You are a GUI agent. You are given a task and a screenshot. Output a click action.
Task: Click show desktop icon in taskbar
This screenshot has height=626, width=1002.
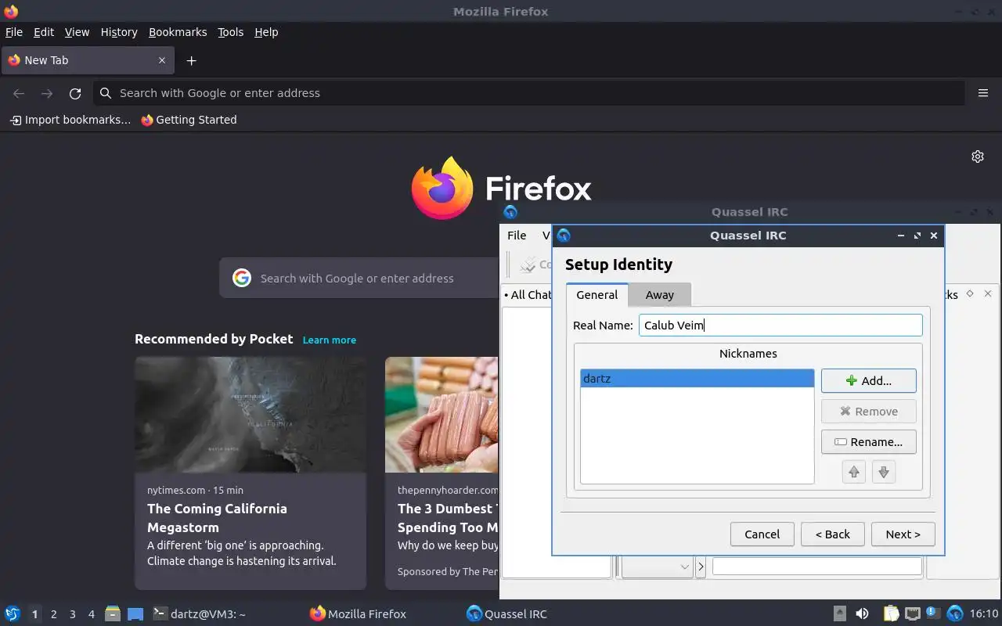(x=135, y=614)
